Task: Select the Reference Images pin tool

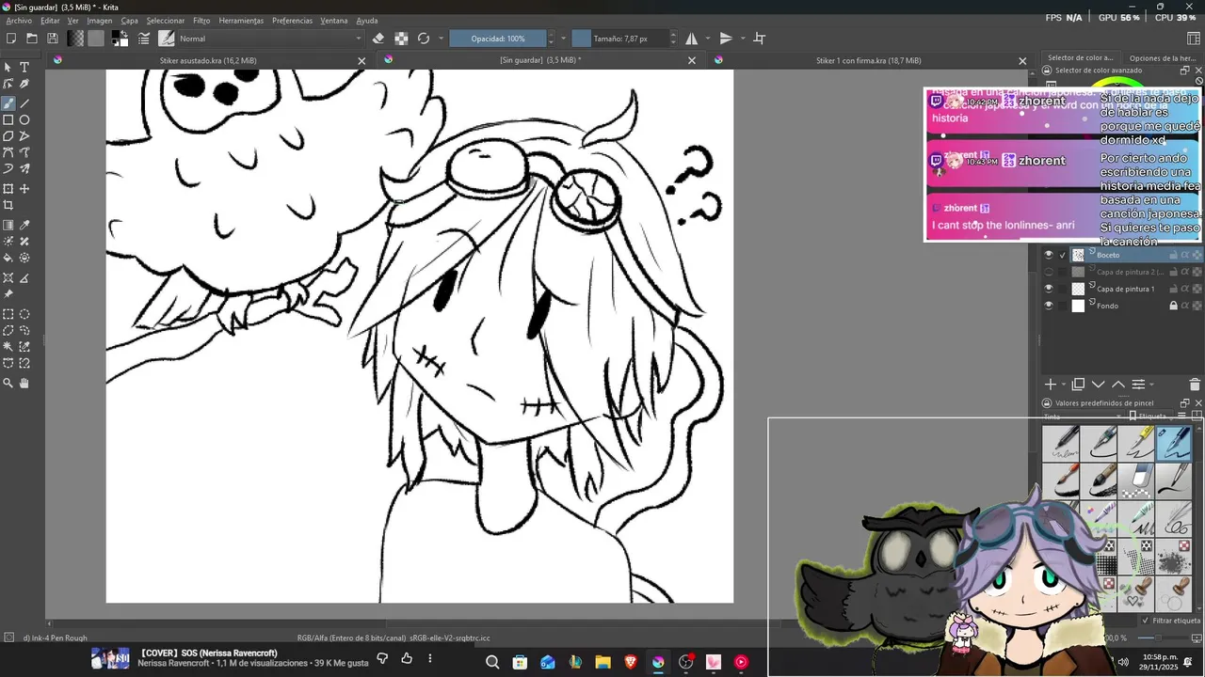Action: click(8, 293)
